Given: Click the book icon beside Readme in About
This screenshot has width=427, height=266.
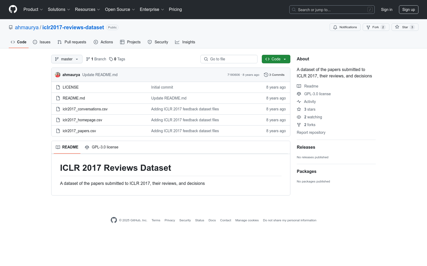Looking at the screenshot, I should pyautogui.click(x=299, y=86).
